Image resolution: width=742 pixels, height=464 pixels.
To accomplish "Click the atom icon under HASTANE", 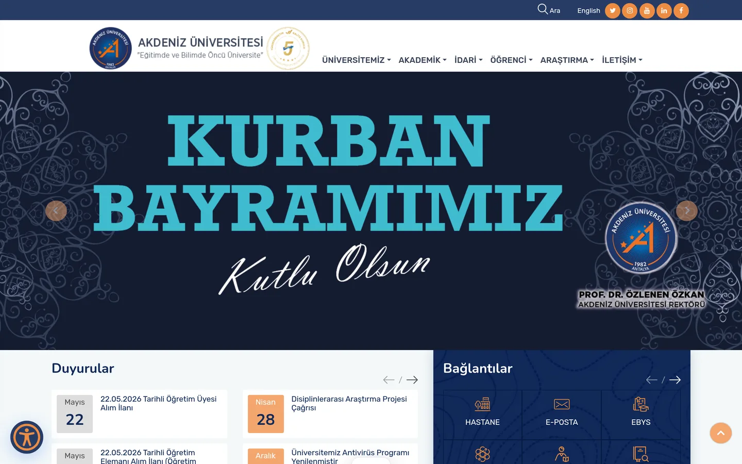I will [x=482, y=454].
